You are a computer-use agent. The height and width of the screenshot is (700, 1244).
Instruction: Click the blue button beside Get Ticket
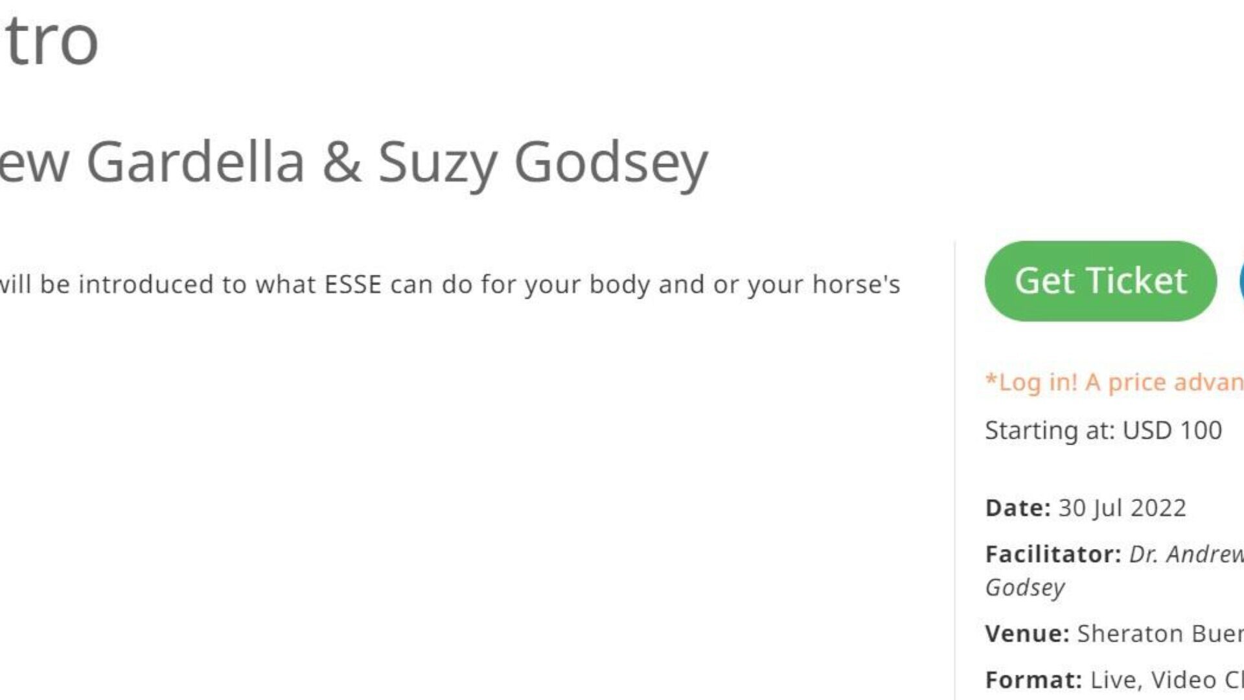pyautogui.click(x=1240, y=281)
